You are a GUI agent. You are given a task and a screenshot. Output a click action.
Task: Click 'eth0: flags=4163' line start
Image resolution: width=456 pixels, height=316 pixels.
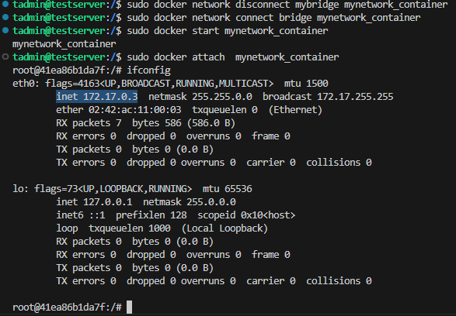(56, 84)
